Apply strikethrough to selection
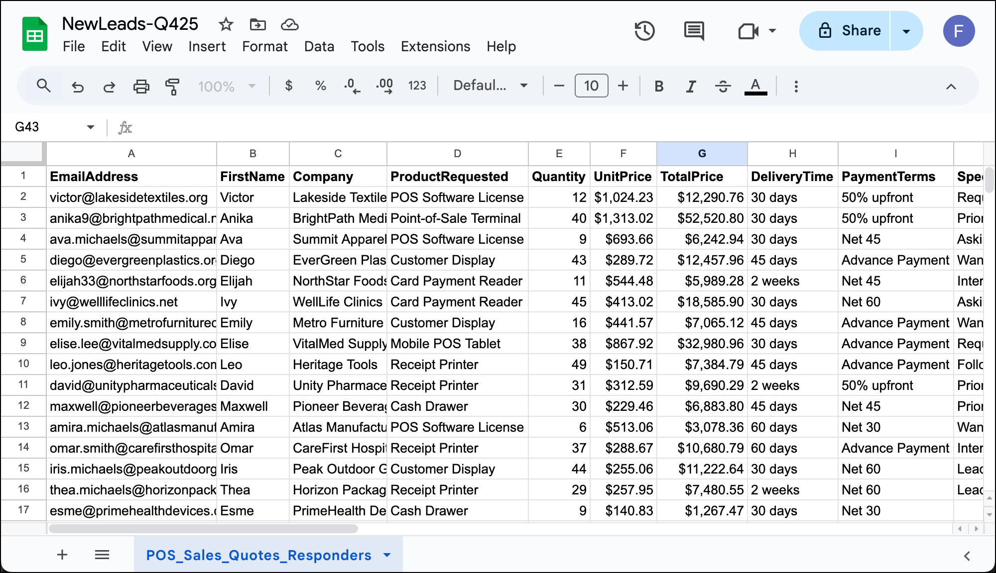Viewport: 996px width, 573px height. (x=723, y=86)
